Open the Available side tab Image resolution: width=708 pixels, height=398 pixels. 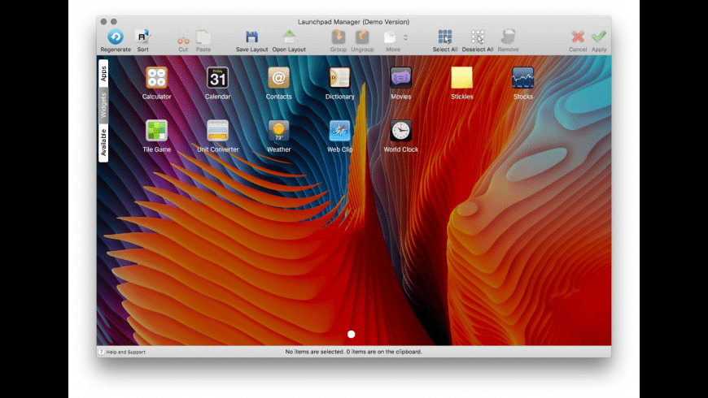(x=103, y=143)
